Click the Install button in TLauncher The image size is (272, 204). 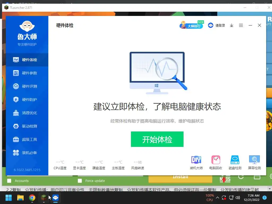(180, 179)
